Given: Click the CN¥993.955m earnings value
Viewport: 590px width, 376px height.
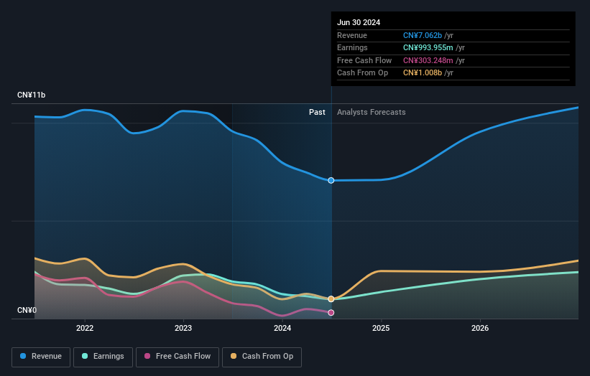Looking at the screenshot, I should 428,47.
